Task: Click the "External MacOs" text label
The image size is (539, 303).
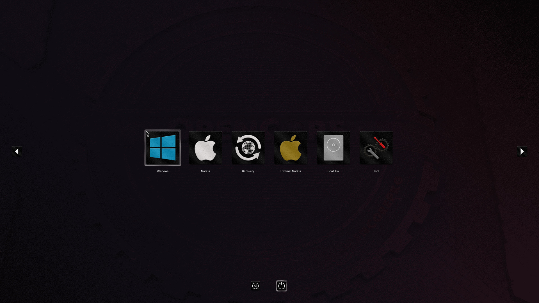Action: coord(291,171)
